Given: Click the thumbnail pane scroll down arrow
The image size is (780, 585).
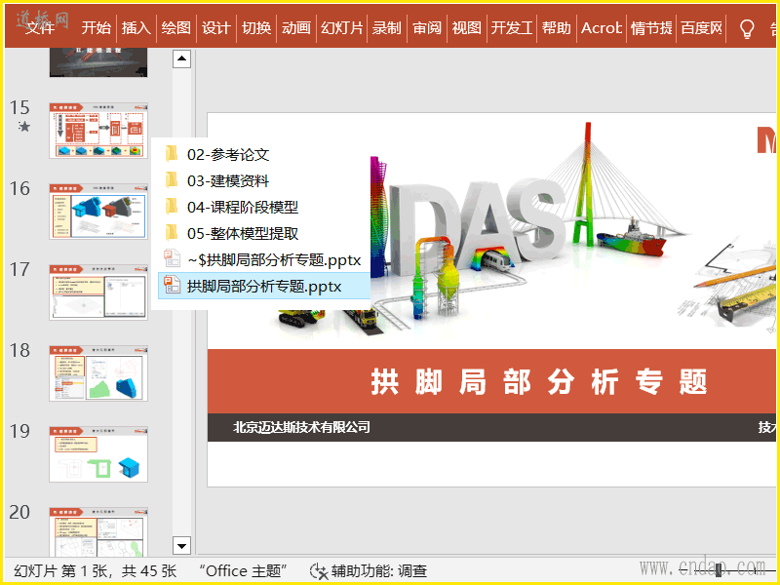Looking at the screenshot, I should [x=181, y=545].
